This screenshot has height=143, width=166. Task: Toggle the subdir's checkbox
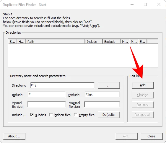click(x=32, y=115)
